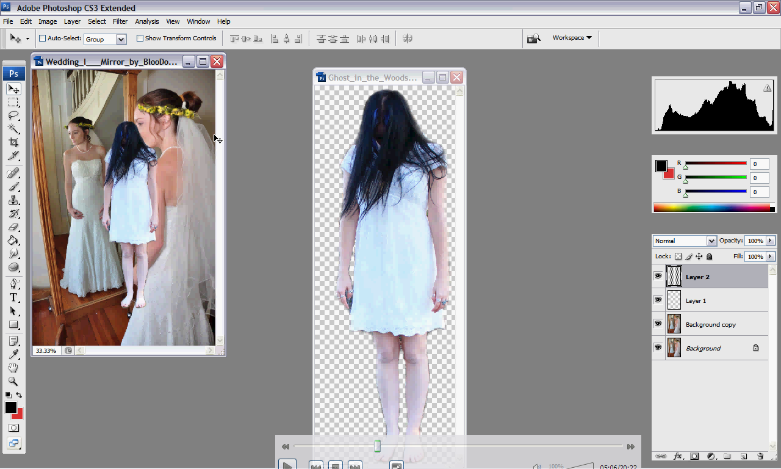Open the Layer menu
781x469 pixels.
[72, 21]
